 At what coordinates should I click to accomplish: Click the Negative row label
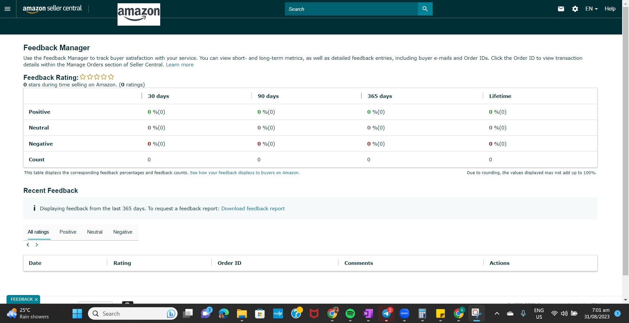[x=41, y=144]
